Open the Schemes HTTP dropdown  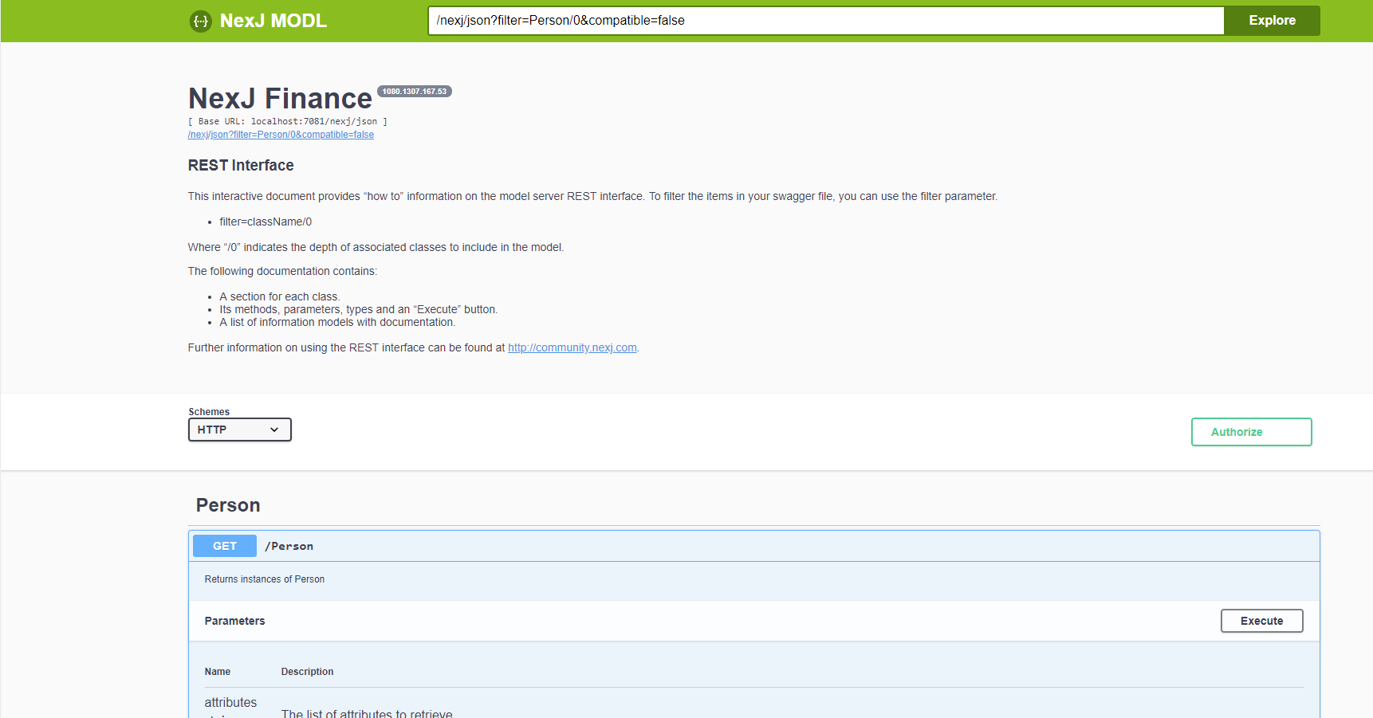(239, 430)
